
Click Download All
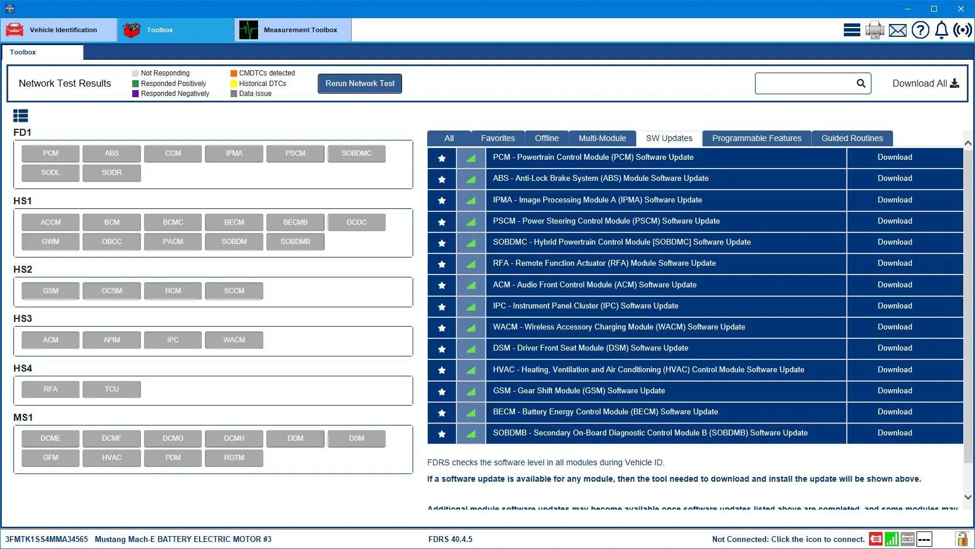tap(926, 83)
